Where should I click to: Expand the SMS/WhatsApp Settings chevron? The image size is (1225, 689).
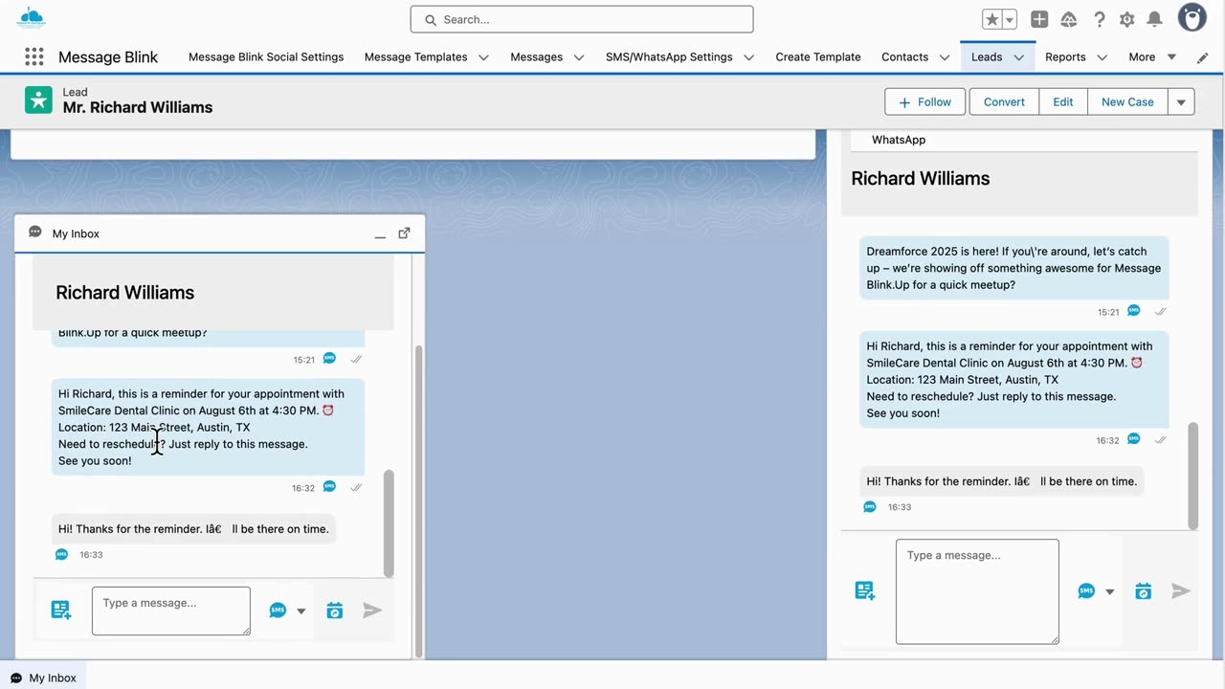748,57
